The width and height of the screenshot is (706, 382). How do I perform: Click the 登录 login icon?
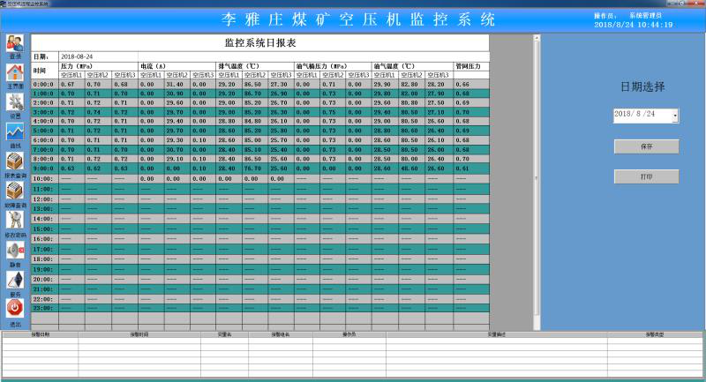[x=15, y=43]
